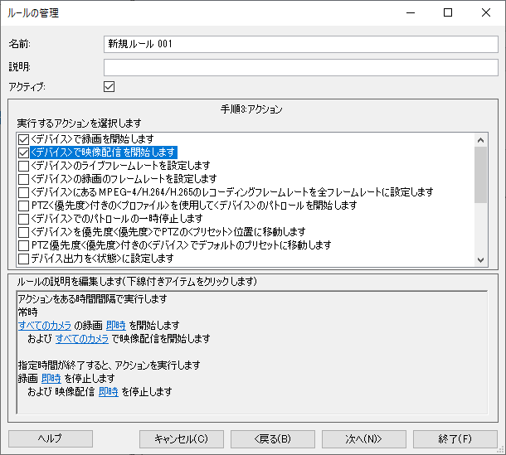Click 手順3:アクション heading text
The image size is (506, 455).
[x=251, y=109]
